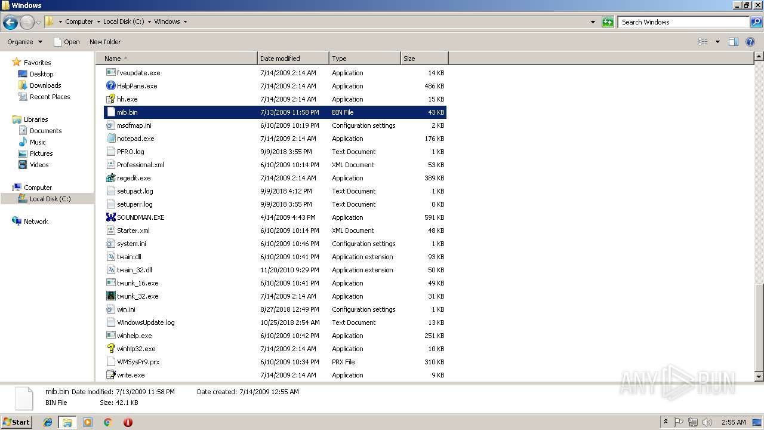
Task: Select the write.exe icon
Action: point(110,375)
